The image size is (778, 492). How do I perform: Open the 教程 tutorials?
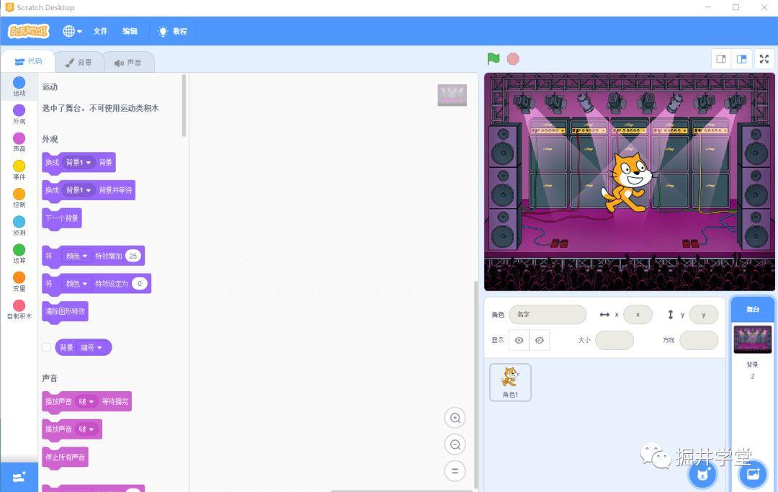[172, 31]
